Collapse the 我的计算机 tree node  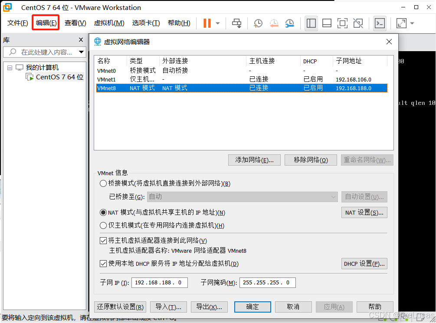point(10,68)
